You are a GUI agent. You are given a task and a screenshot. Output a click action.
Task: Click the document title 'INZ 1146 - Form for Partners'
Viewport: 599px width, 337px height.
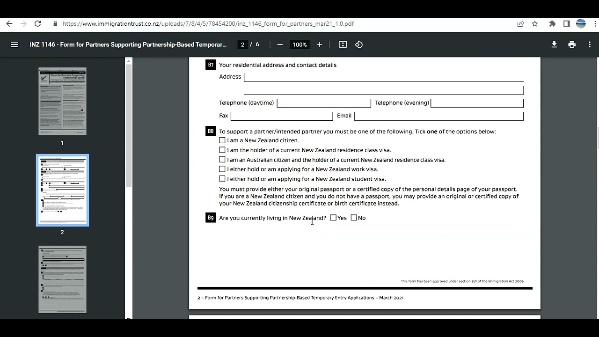[128, 44]
